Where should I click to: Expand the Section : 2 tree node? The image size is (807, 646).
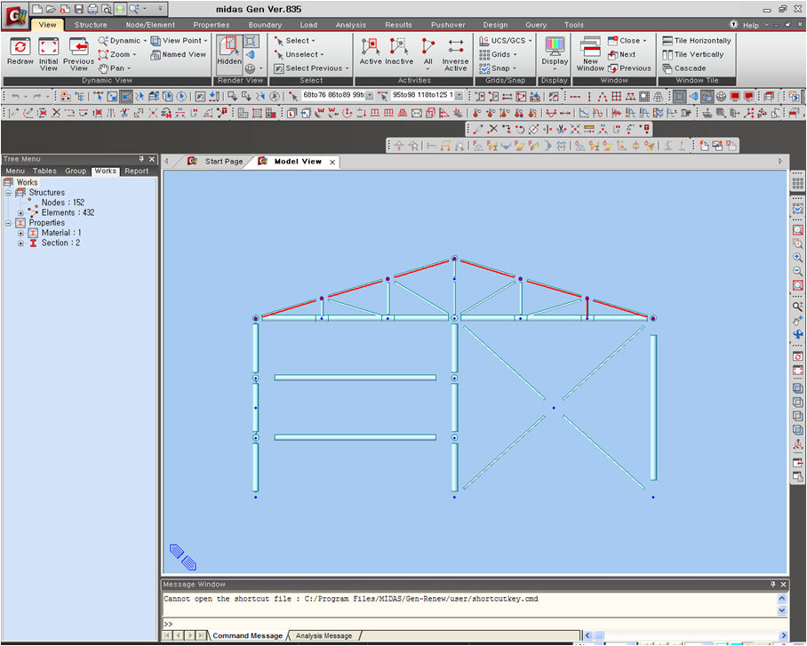tap(20, 243)
